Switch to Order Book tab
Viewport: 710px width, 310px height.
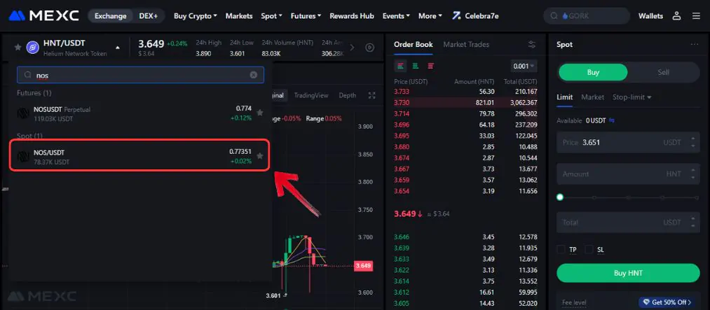(414, 44)
